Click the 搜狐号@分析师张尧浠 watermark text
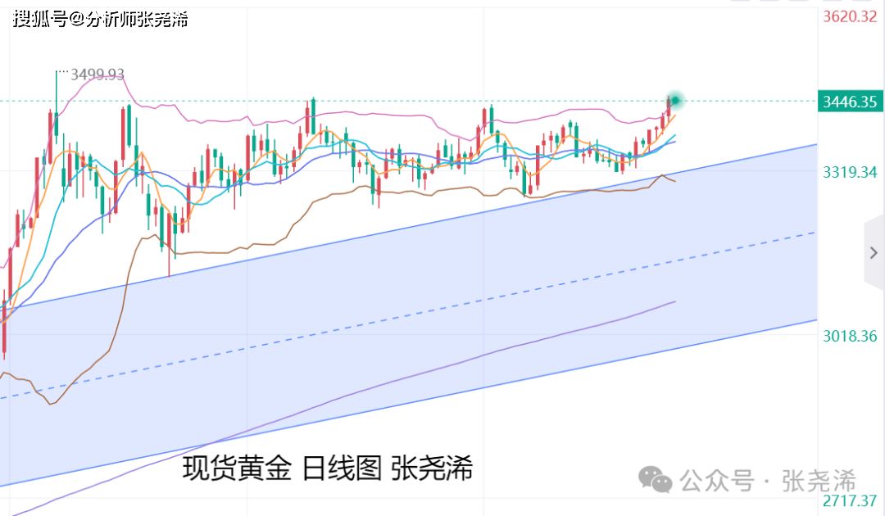Viewport: 885px width, 516px height. click(x=100, y=19)
